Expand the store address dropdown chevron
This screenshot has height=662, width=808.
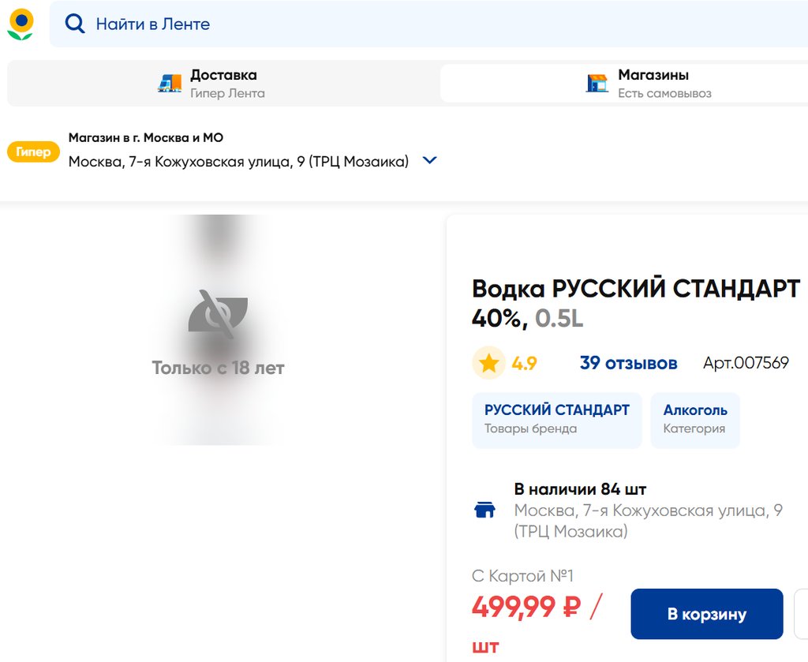[429, 160]
